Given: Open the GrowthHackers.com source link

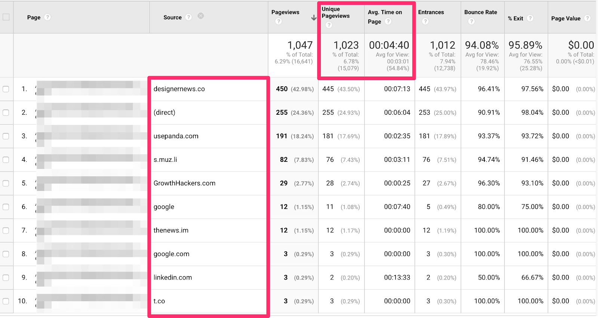Looking at the screenshot, I should tap(185, 183).
